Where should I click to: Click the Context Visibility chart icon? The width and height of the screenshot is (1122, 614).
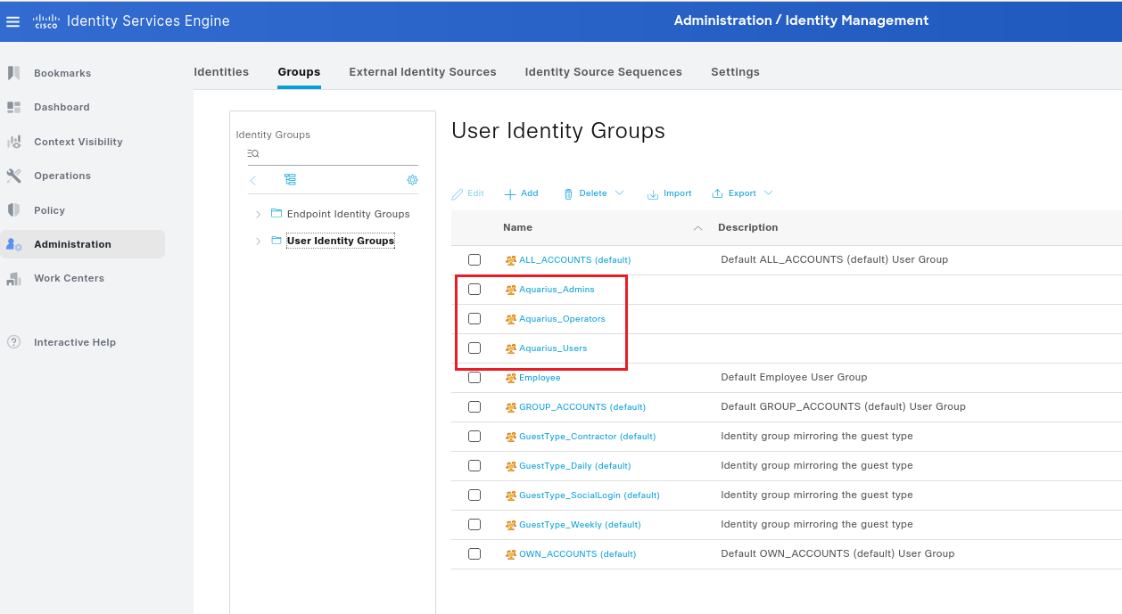pyautogui.click(x=13, y=142)
